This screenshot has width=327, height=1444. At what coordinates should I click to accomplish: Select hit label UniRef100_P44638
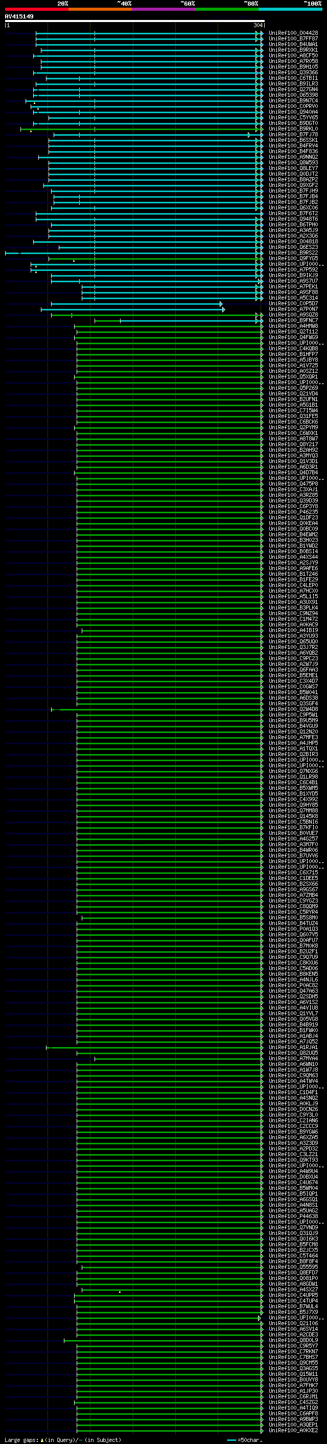tap(293, 1216)
